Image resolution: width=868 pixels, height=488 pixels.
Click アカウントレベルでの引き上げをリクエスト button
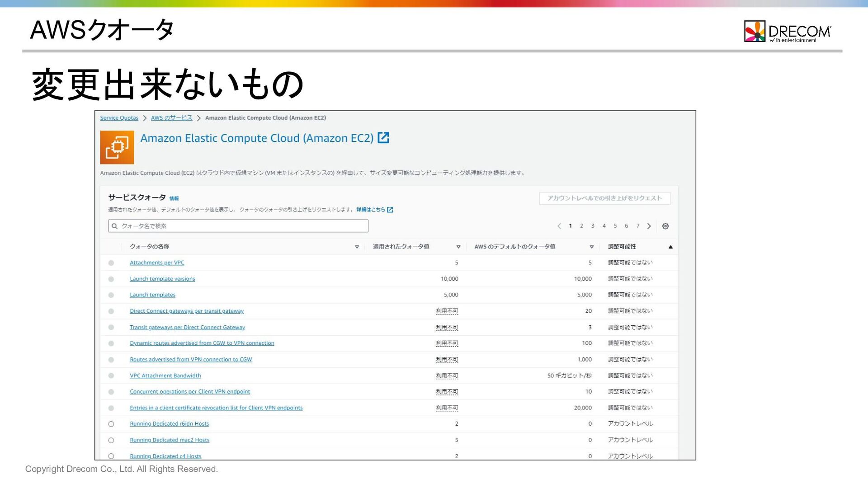click(604, 198)
